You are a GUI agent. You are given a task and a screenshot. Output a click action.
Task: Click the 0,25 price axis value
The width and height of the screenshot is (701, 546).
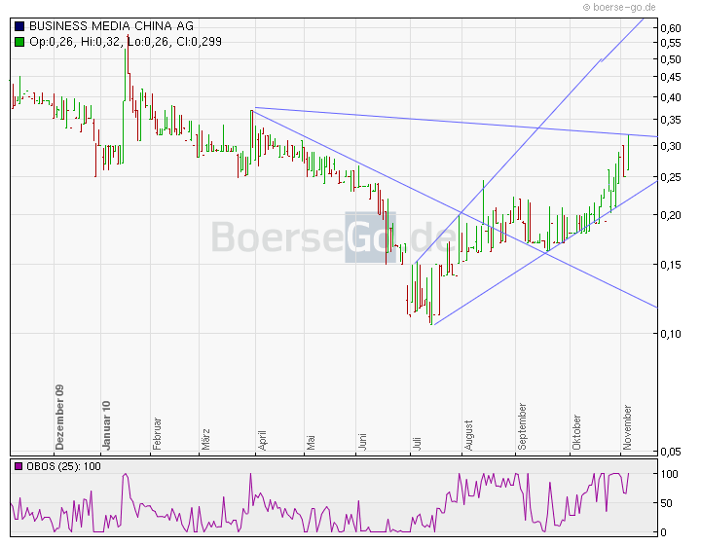pos(671,177)
